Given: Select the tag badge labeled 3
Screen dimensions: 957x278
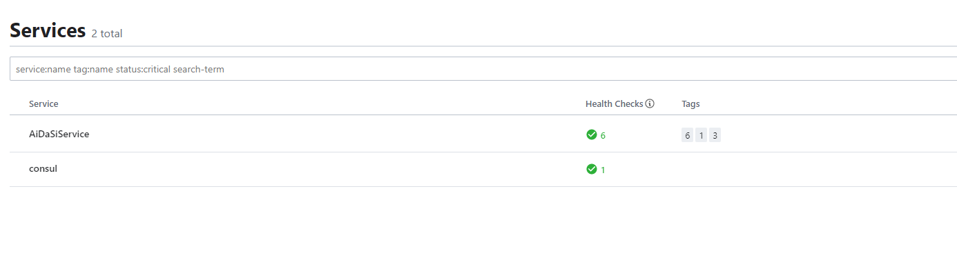Looking at the screenshot, I should click(715, 135).
